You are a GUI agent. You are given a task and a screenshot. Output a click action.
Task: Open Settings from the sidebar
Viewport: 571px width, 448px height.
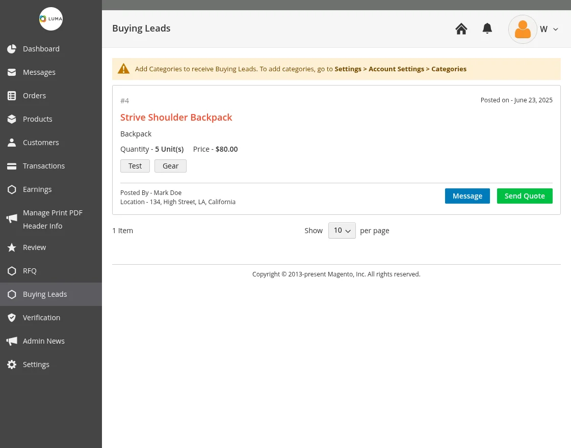point(36,364)
